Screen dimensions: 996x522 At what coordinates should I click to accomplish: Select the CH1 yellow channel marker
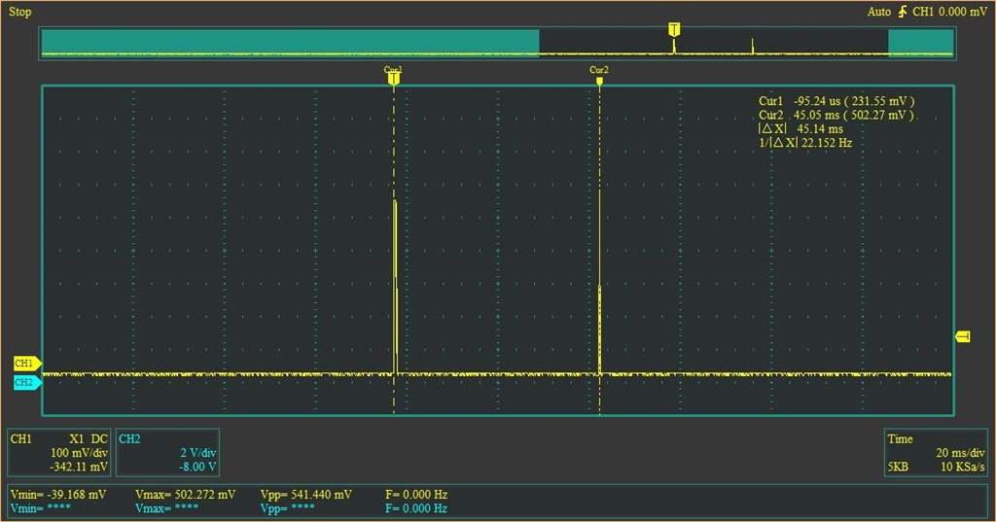tap(27, 364)
